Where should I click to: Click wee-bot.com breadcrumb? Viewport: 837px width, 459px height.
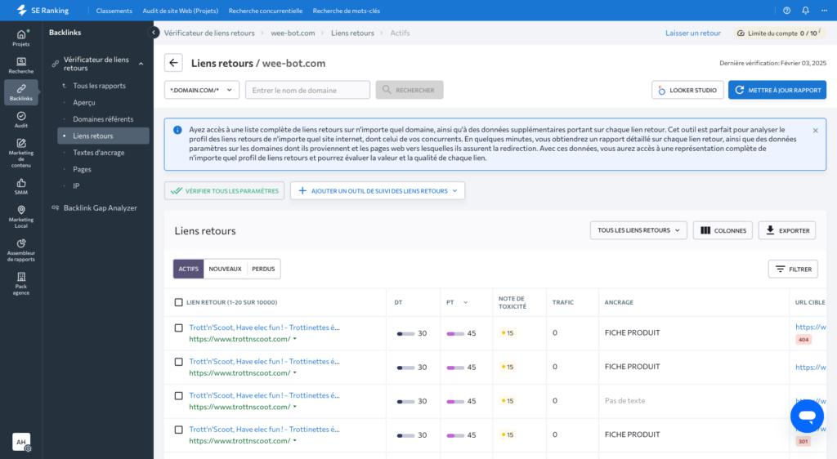[293, 33]
